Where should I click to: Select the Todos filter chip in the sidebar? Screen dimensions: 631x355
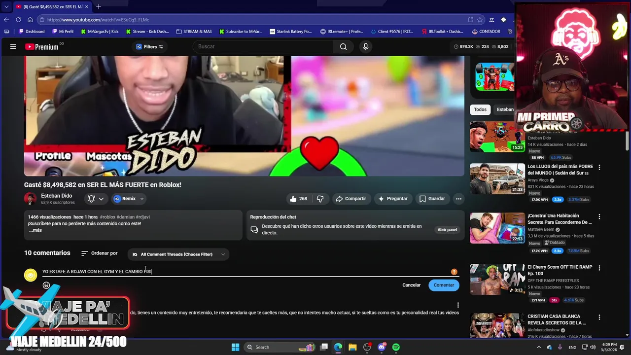tap(480, 109)
